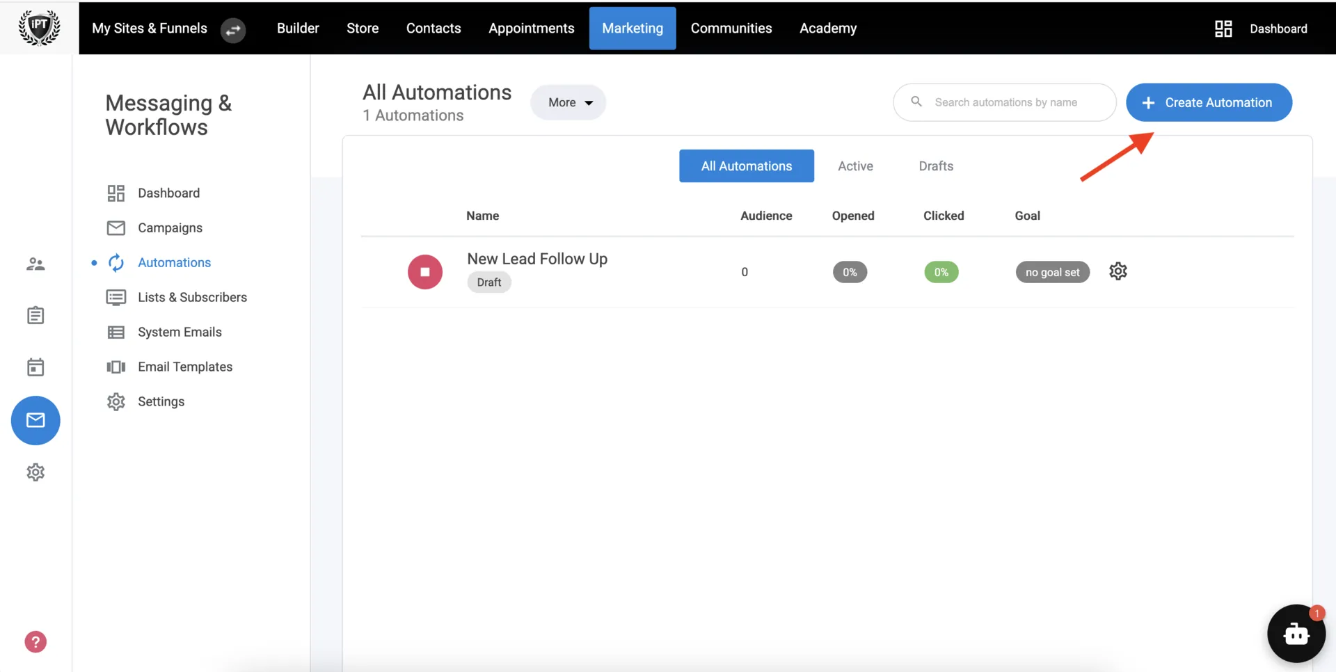The width and height of the screenshot is (1336, 672).
Task: Open the Store menu
Action: pyautogui.click(x=363, y=28)
